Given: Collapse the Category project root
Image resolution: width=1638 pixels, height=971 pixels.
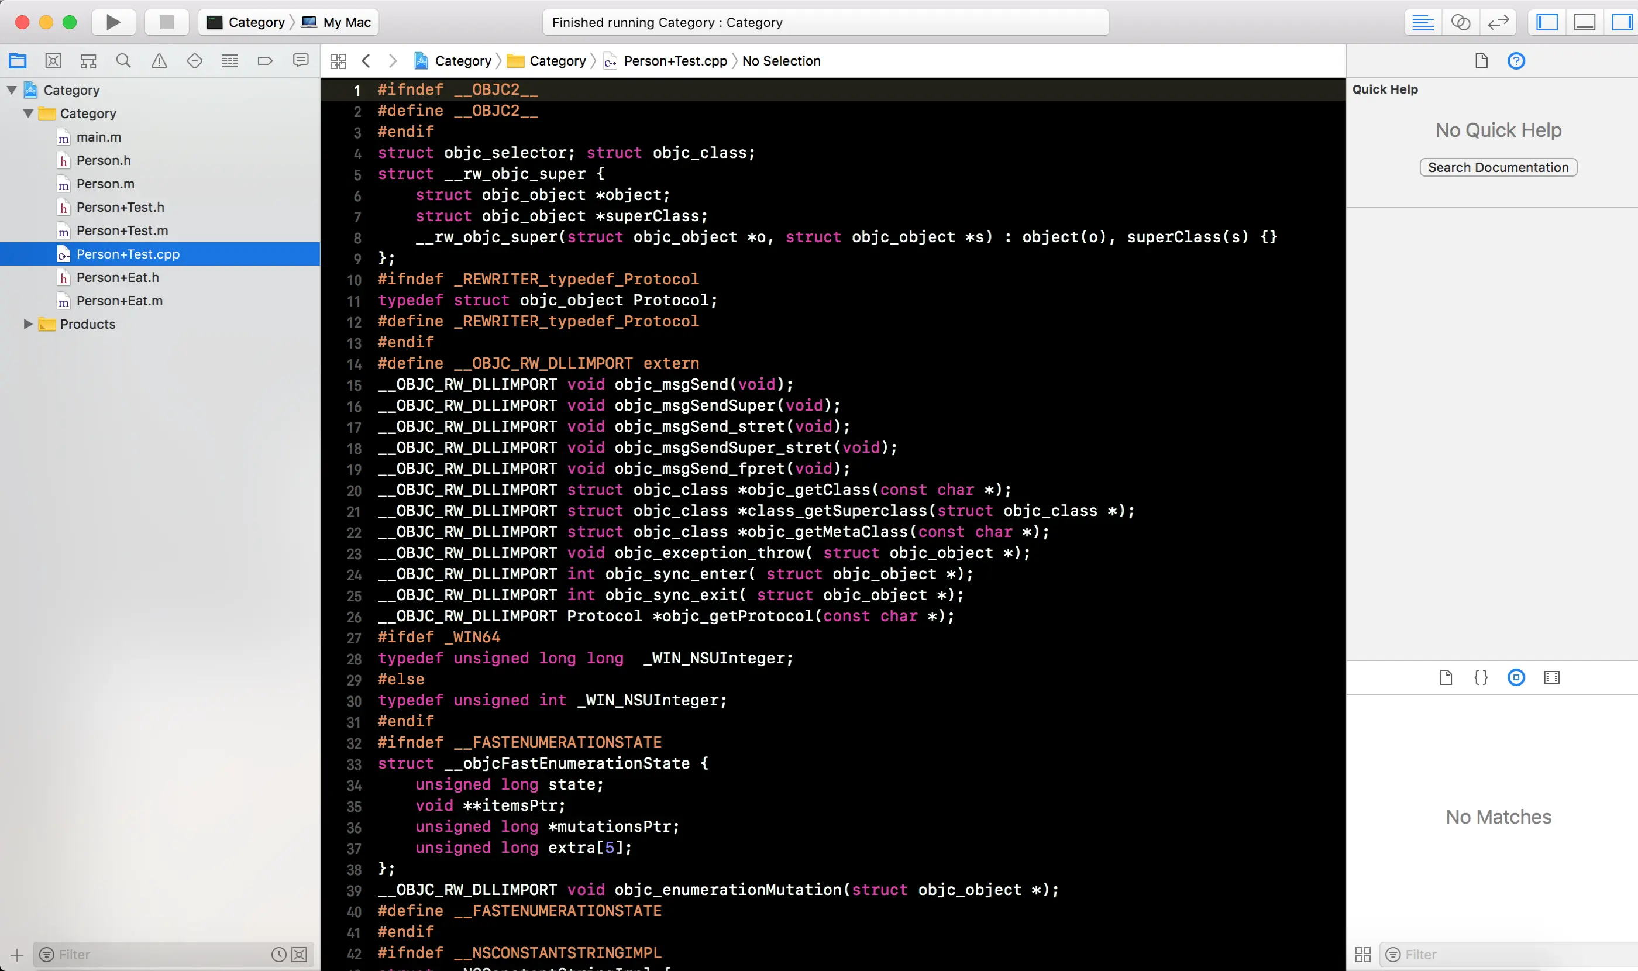Looking at the screenshot, I should [12, 89].
